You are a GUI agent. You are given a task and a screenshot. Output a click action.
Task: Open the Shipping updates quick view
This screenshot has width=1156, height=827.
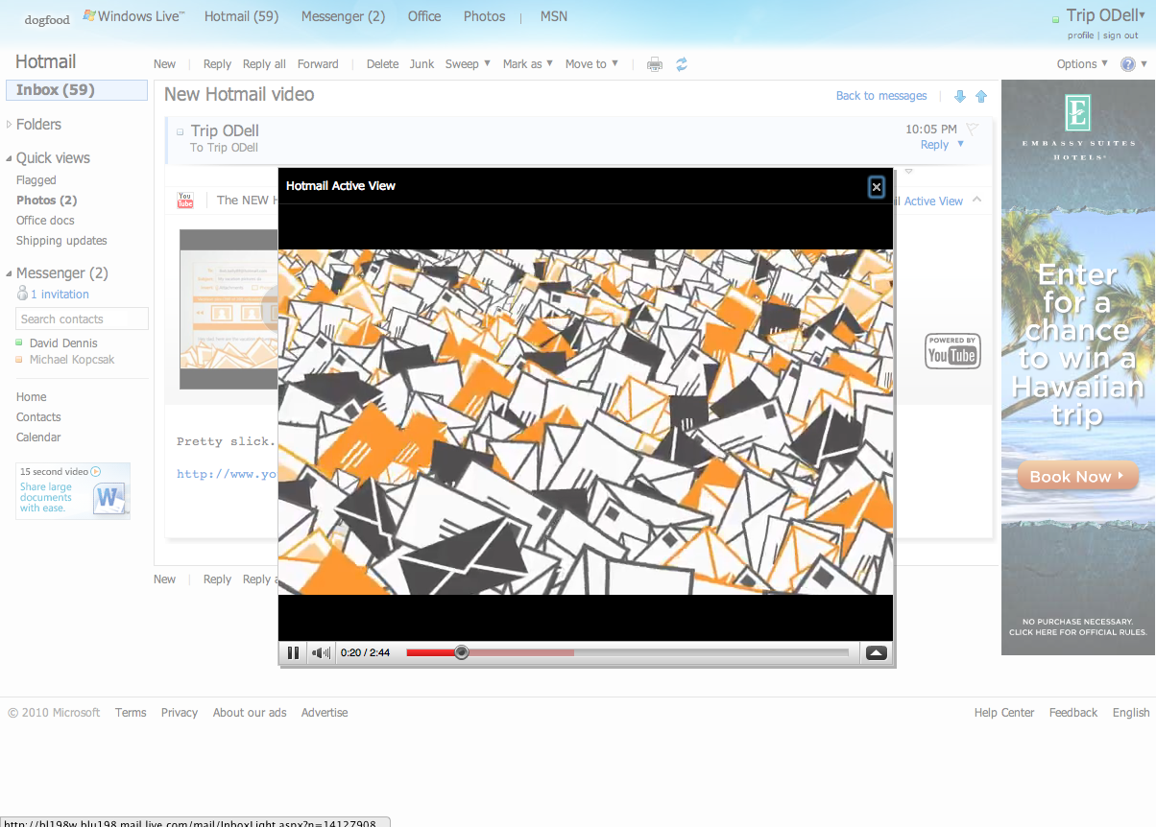coord(61,241)
